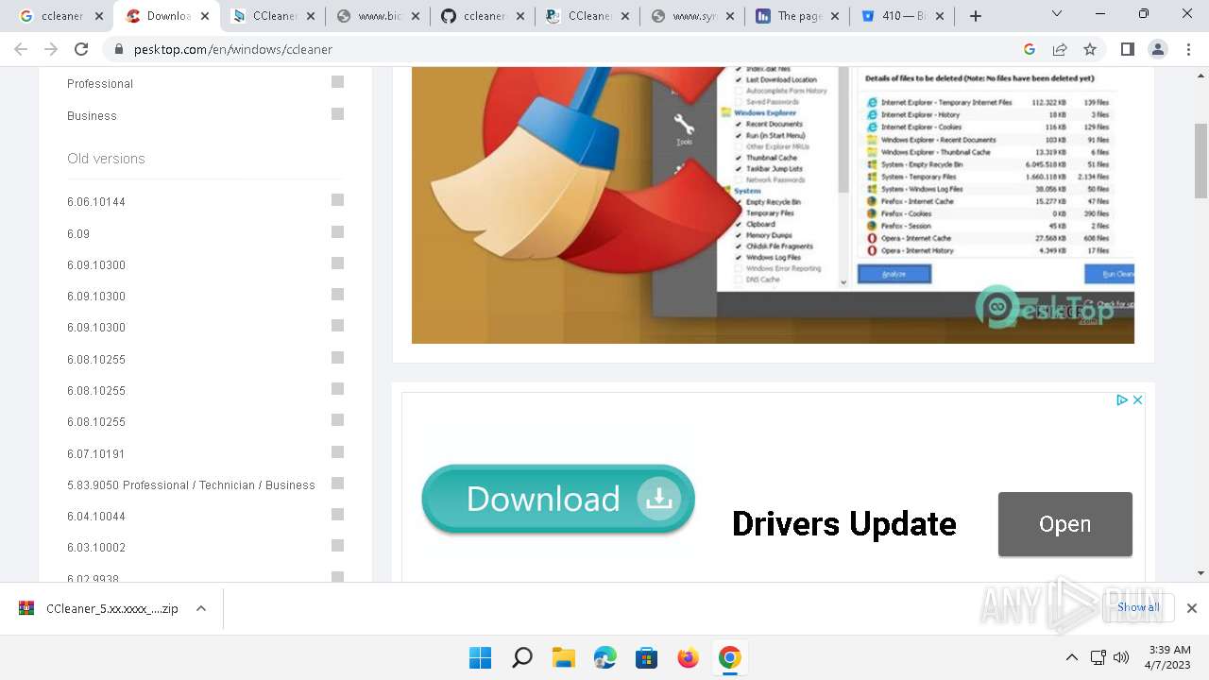The height and width of the screenshot is (680, 1209).
Task: Reload the pesktop.com page
Action: pos(81,49)
